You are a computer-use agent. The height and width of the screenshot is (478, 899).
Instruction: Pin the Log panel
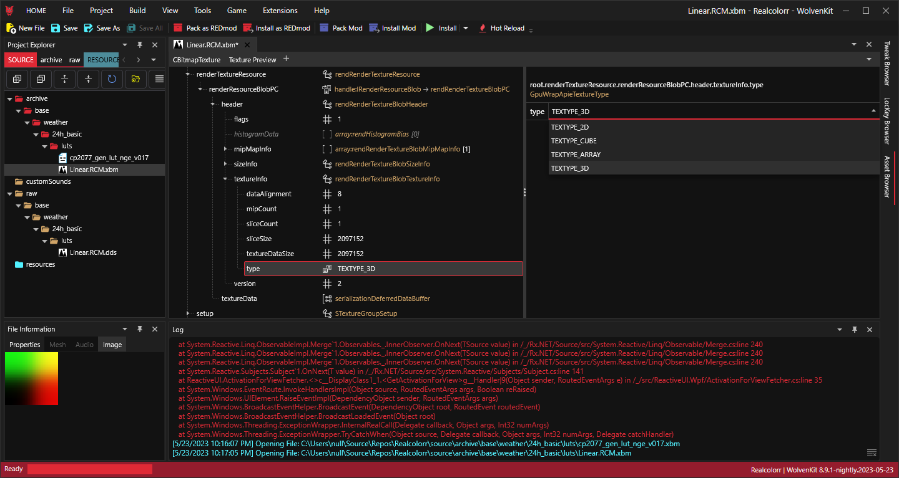tap(855, 329)
